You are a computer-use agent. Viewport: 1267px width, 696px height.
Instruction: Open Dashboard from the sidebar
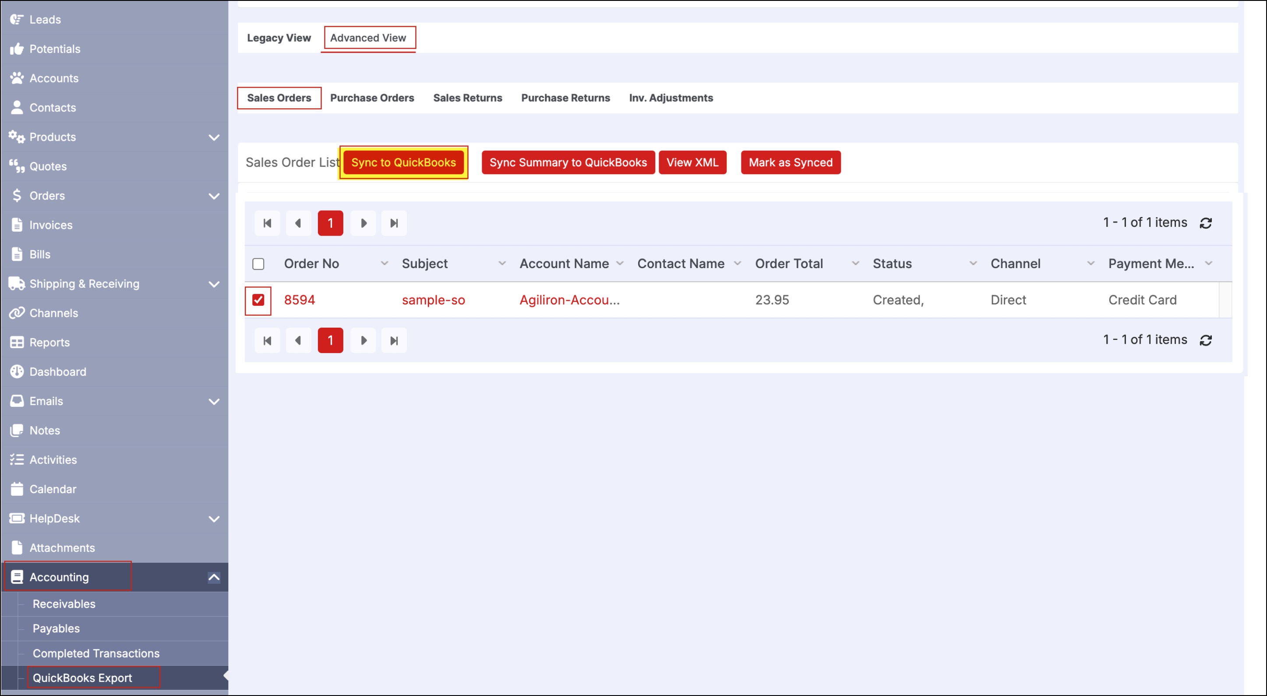pyautogui.click(x=57, y=371)
